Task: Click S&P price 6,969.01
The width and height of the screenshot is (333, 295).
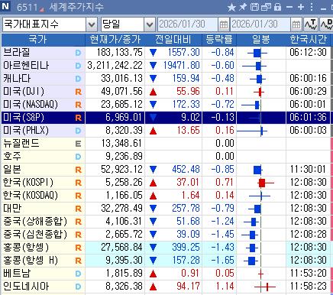Action: (124, 118)
